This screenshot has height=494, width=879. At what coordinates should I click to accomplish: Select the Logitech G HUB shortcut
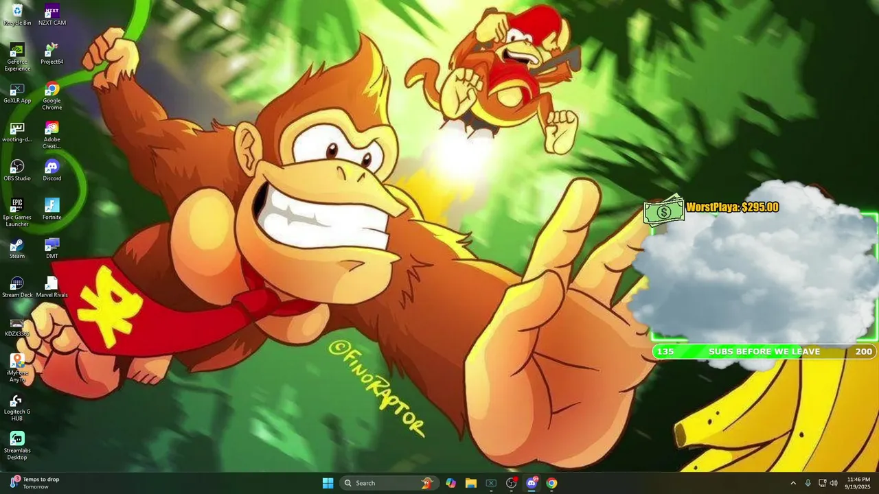pyautogui.click(x=17, y=408)
